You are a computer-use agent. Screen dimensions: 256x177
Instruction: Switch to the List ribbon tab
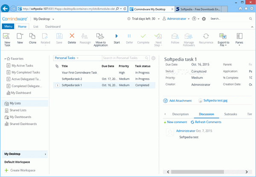pyautogui.click(x=36, y=27)
